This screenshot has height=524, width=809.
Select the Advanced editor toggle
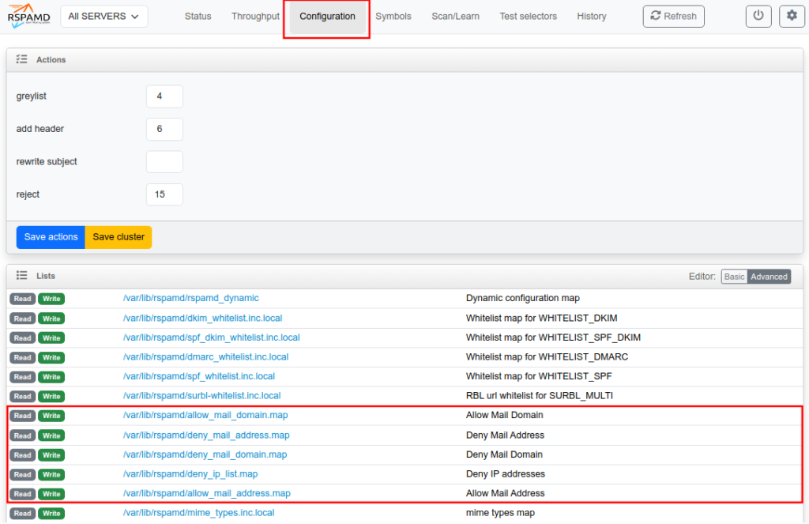click(769, 277)
